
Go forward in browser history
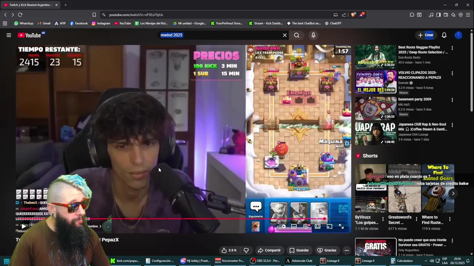point(13,15)
